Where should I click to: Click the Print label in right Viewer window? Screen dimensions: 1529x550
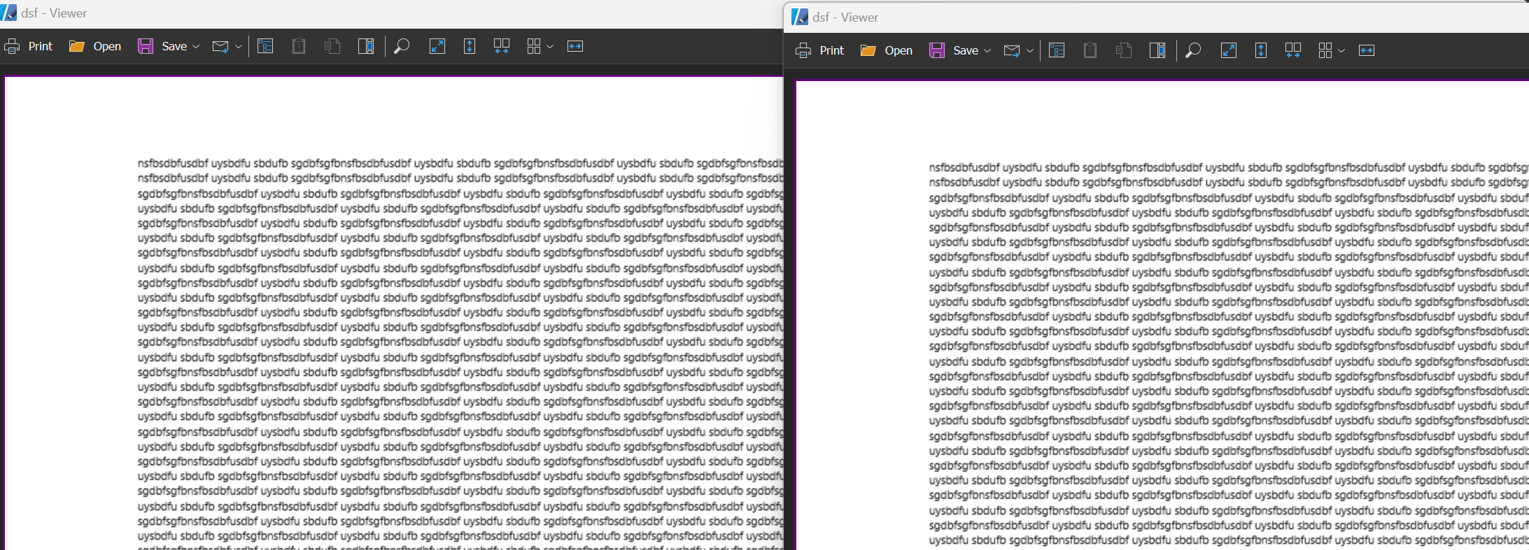832,50
